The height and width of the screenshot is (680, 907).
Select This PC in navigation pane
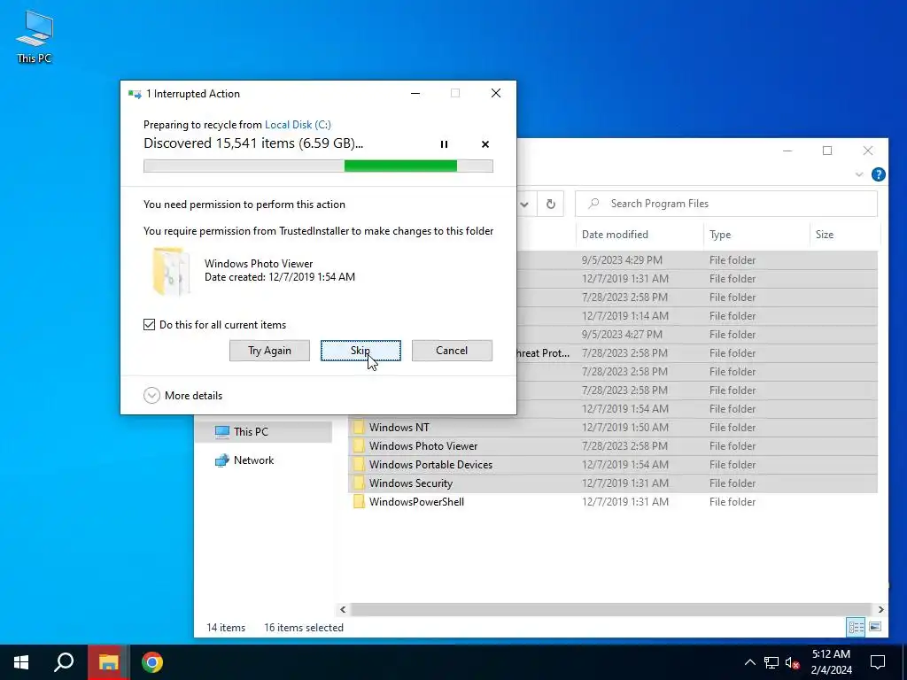(263, 432)
